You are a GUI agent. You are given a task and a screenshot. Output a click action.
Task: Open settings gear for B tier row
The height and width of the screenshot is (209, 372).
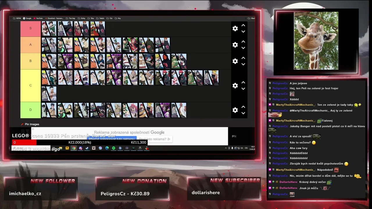click(235, 61)
